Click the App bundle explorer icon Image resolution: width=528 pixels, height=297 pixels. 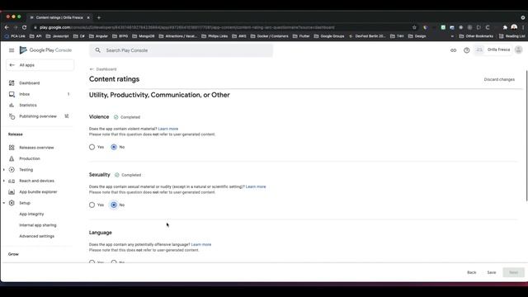tap(12, 192)
